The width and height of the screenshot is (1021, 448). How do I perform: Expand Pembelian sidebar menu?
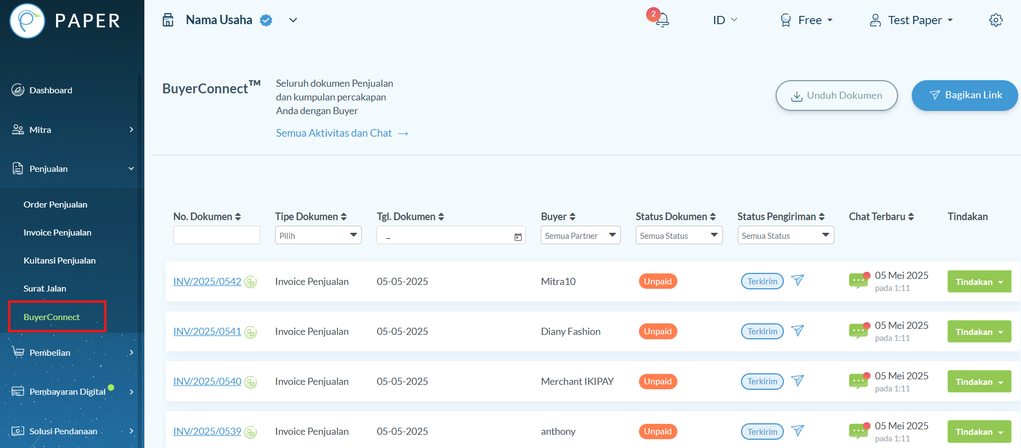[x=71, y=352]
